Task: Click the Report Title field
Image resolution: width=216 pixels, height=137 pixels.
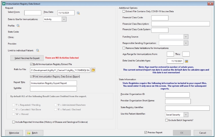Action: (53, 83)
